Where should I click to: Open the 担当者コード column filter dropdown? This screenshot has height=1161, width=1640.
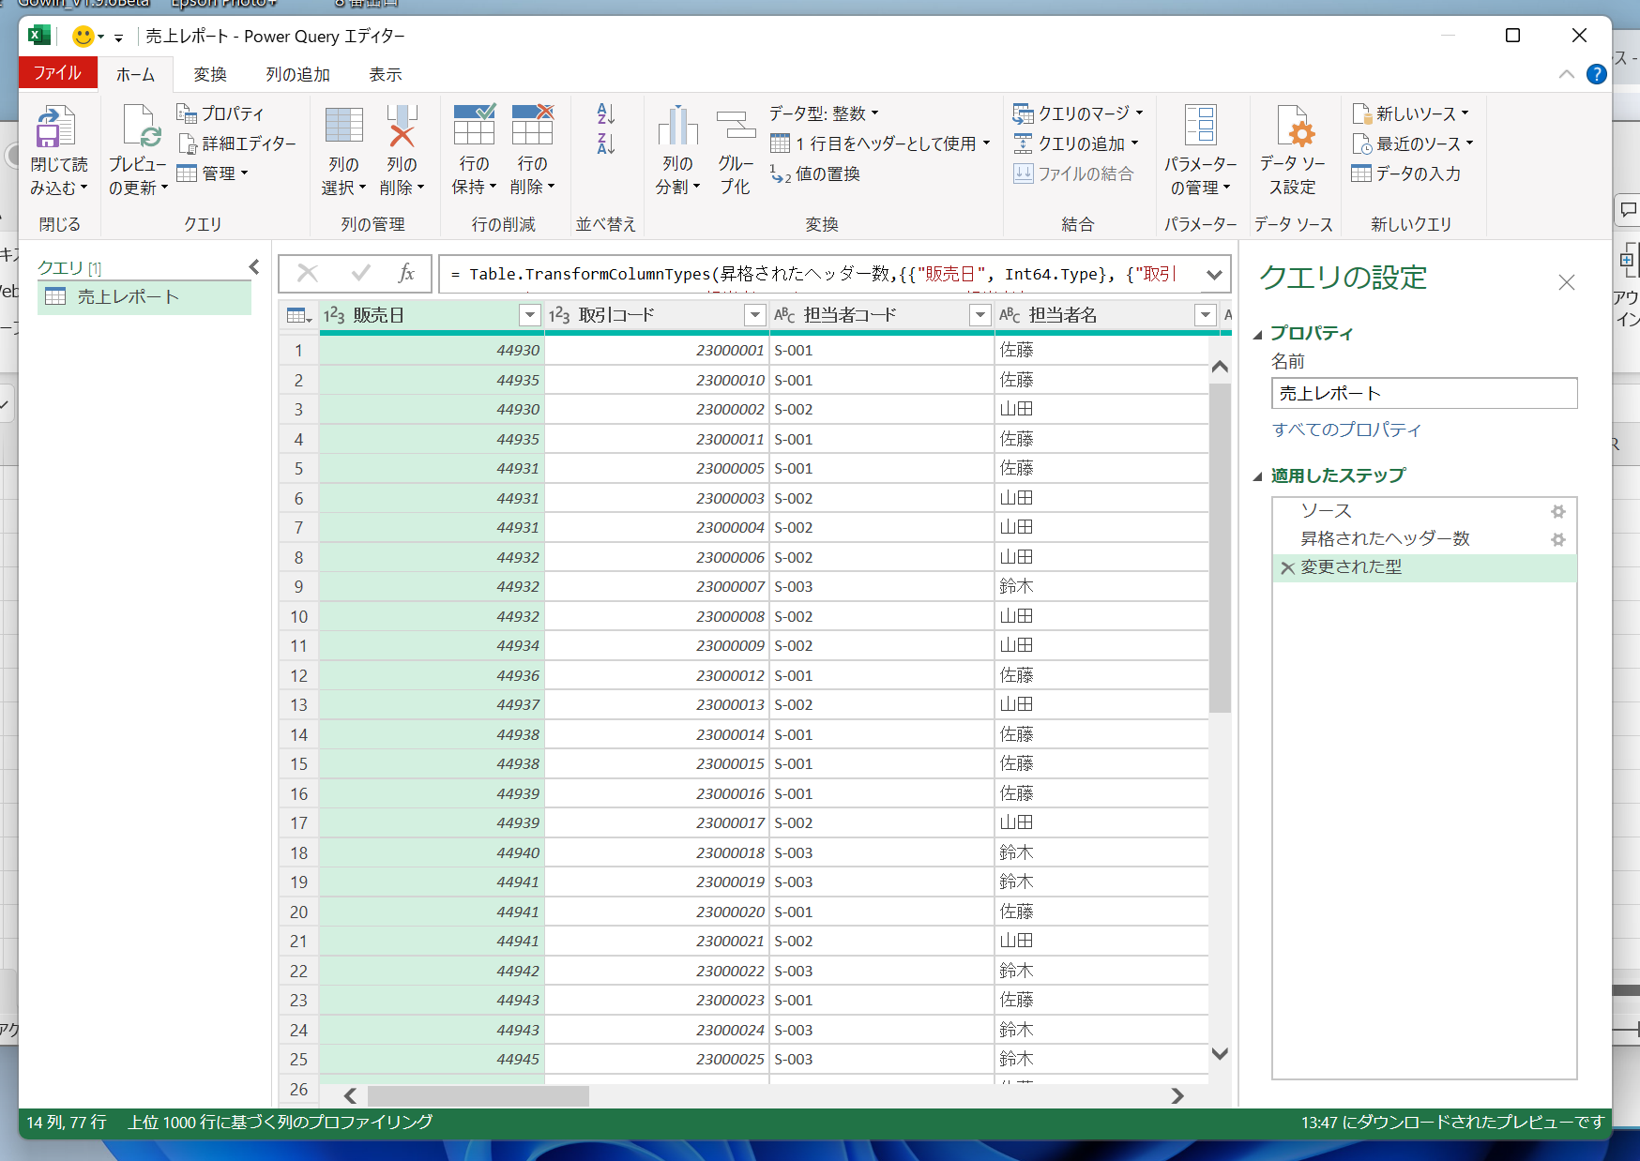point(980,315)
